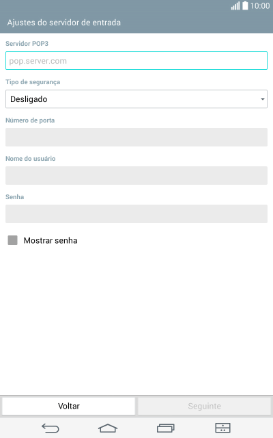Select the Número de porta field
The width and height of the screenshot is (273, 438).
coord(136,137)
